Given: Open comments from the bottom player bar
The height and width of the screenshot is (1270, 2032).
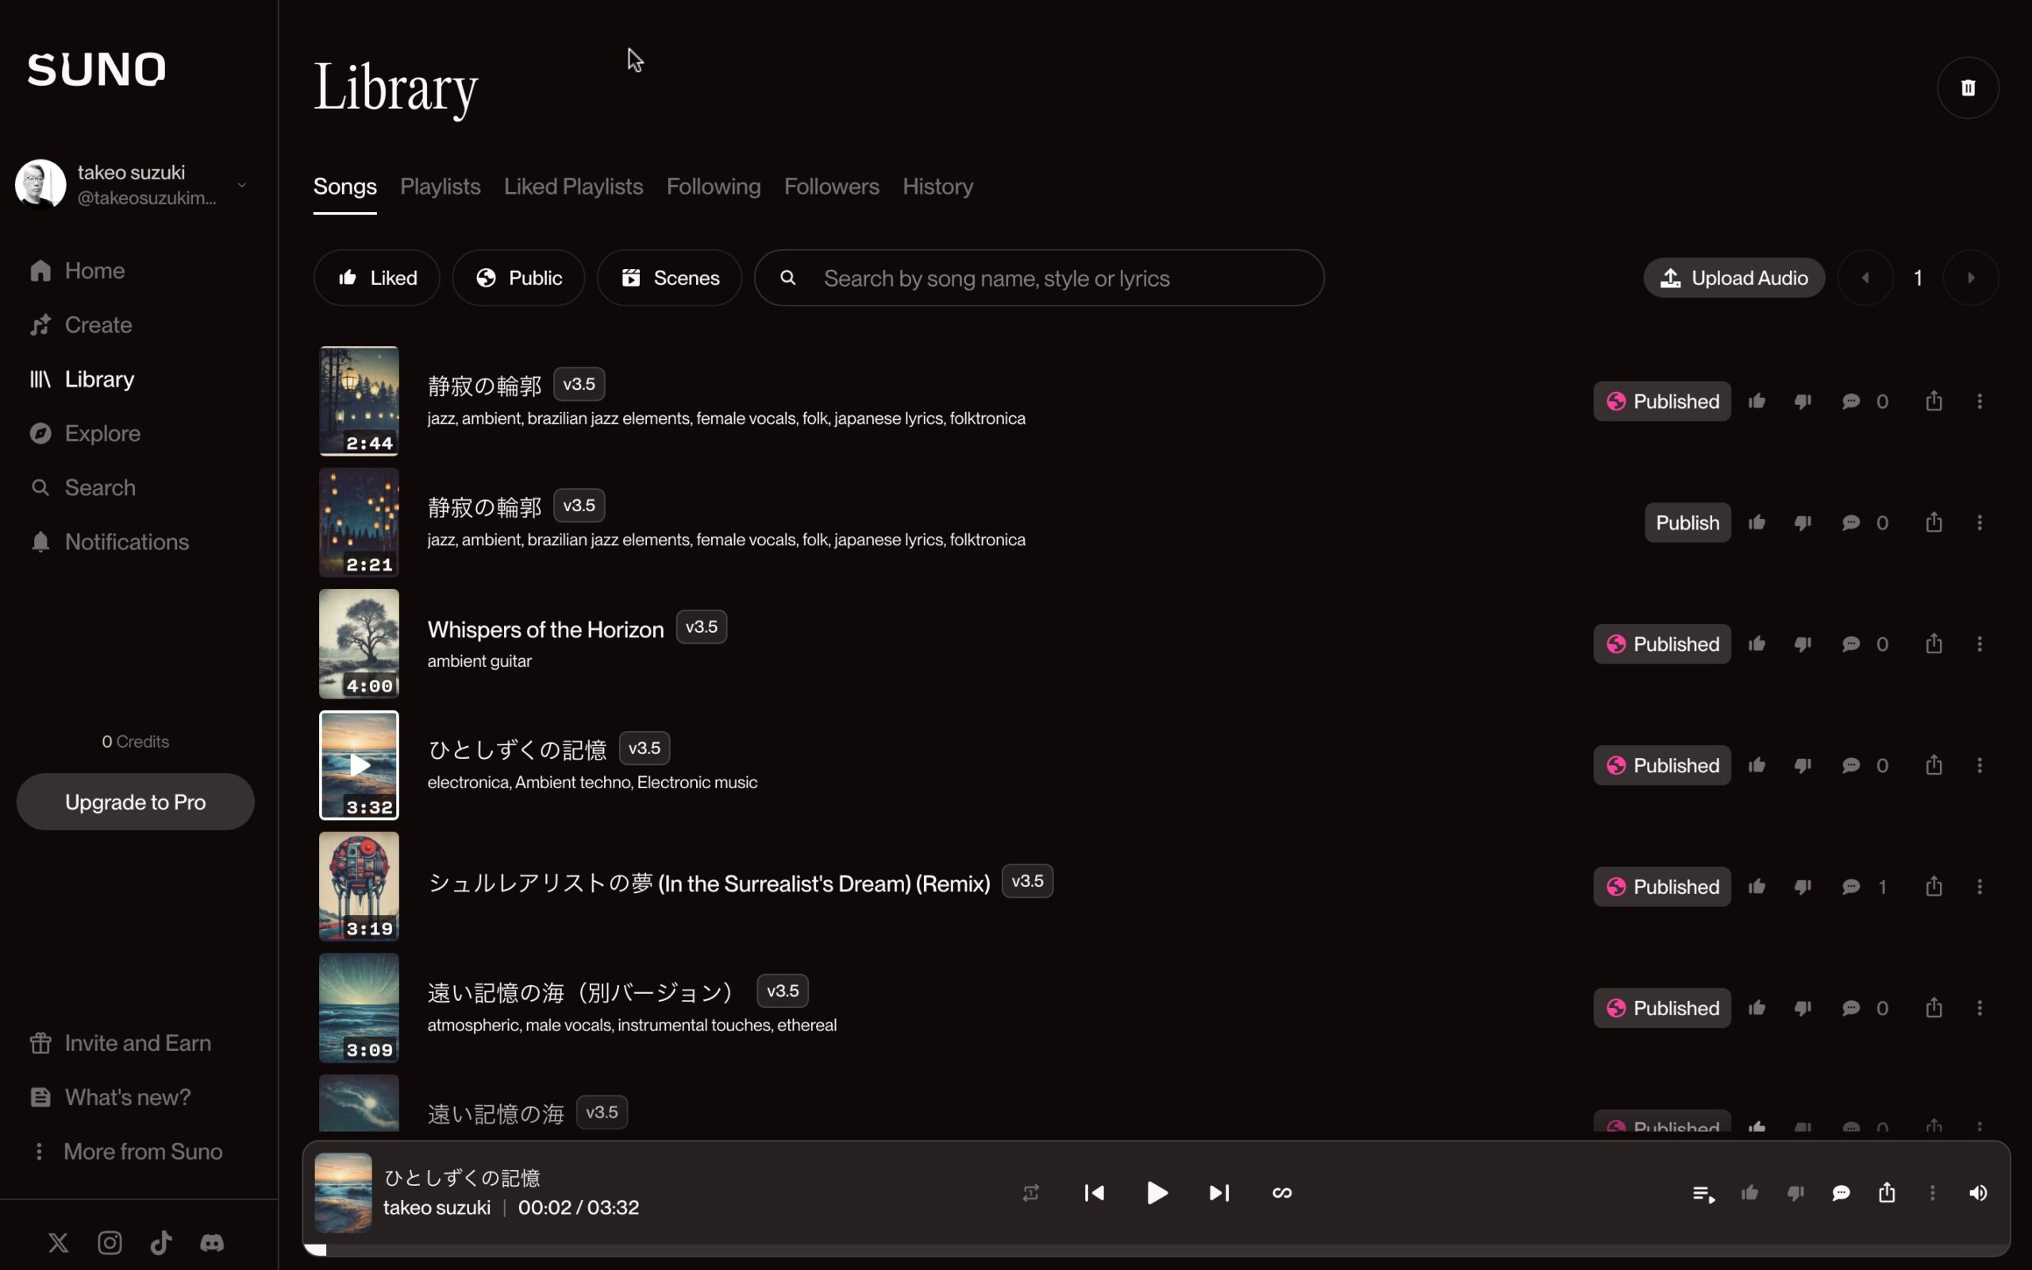Looking at the screenshot, I should (1841, 1193).
